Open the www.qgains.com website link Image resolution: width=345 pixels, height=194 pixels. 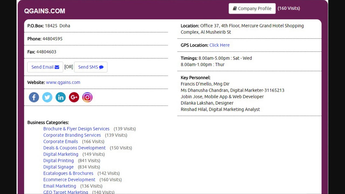63,82
